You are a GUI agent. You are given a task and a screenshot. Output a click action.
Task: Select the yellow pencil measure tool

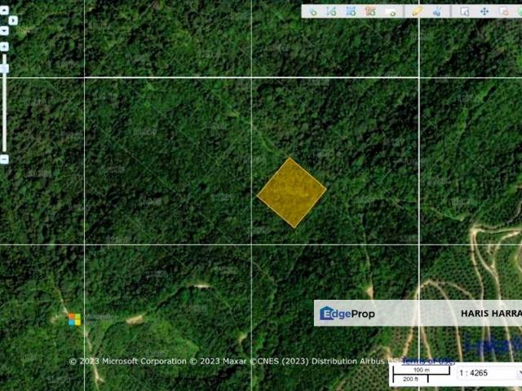tap(417, 11)
